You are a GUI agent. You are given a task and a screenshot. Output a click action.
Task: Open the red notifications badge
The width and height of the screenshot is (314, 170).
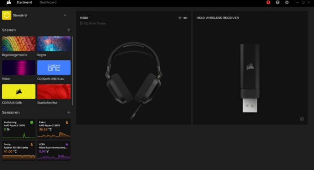(268, 2)
